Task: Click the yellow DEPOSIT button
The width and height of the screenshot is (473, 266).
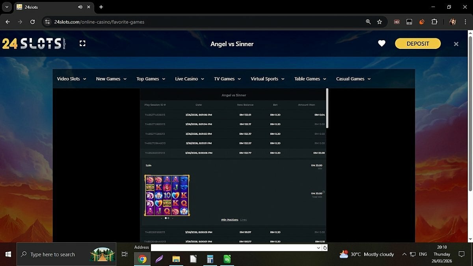Action: [x=417, y=44]
